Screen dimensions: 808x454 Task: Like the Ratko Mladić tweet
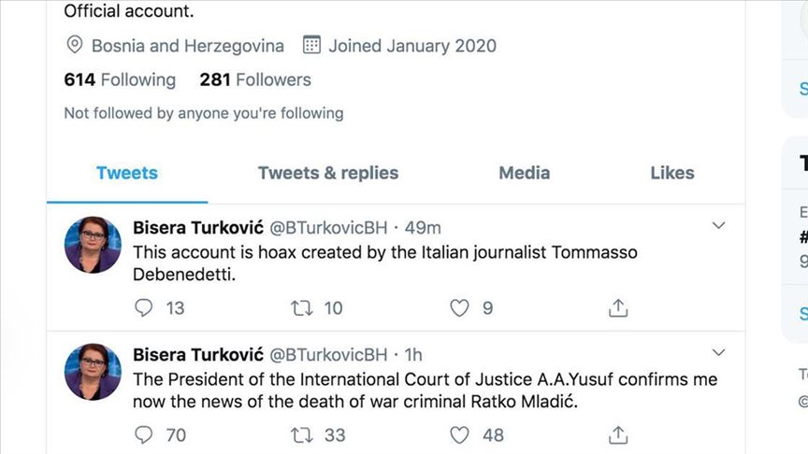click(459, 435)
